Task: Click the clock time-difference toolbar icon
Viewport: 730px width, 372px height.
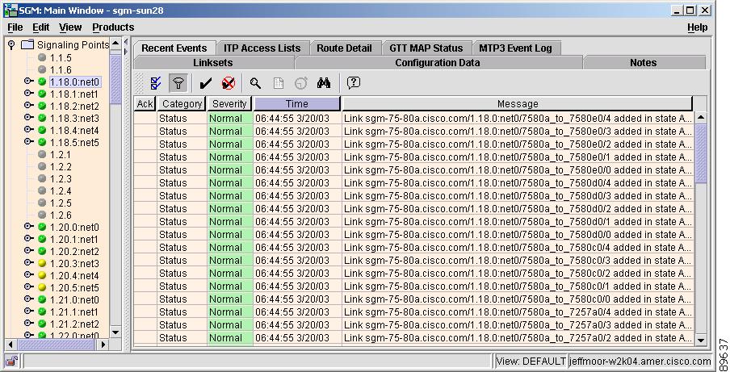Action: pos(301,83)
